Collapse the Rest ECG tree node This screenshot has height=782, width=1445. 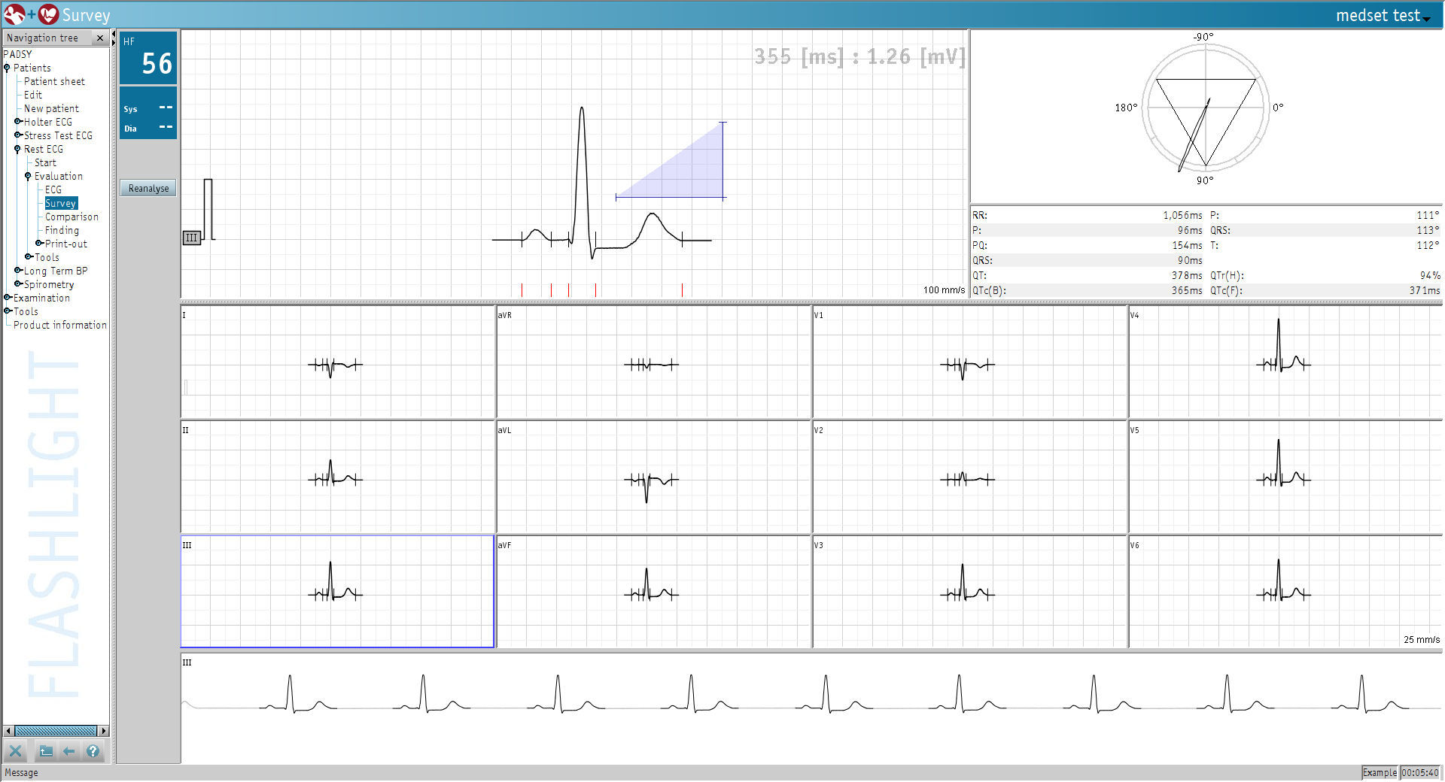17,149
